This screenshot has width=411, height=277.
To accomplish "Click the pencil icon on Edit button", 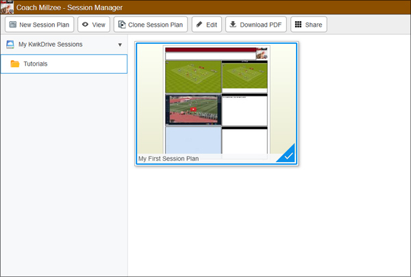I will click(199, 25).
